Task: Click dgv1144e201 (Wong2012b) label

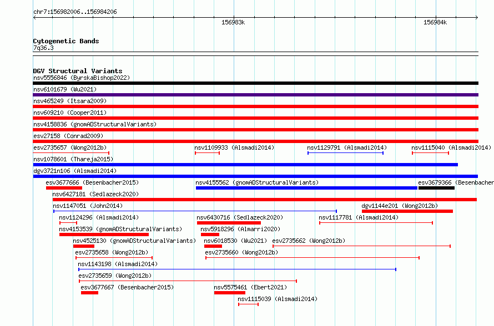Action: (400, 206)
